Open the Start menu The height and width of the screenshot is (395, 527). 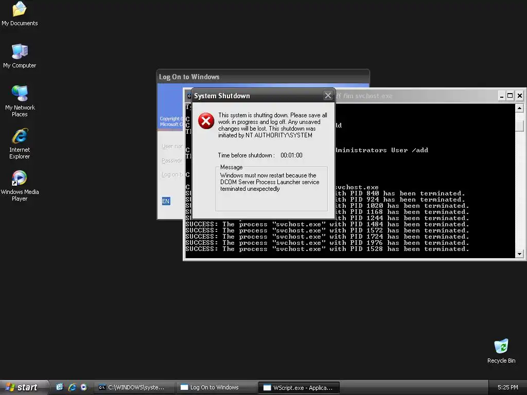[x=24, y=387]
